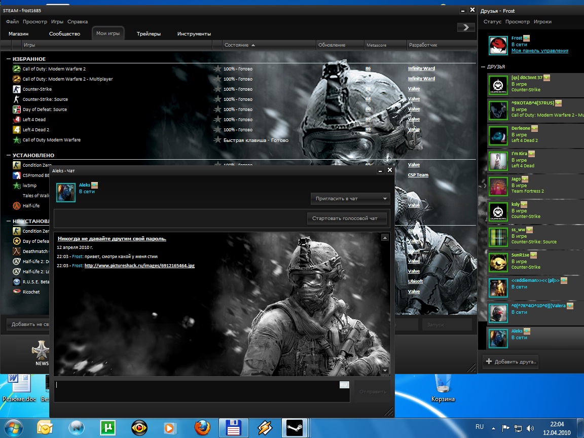Click Стартовать голосовой чат button
Viewport: 584px width, 438px height.
pyautogui.click(x=346, y=218)
